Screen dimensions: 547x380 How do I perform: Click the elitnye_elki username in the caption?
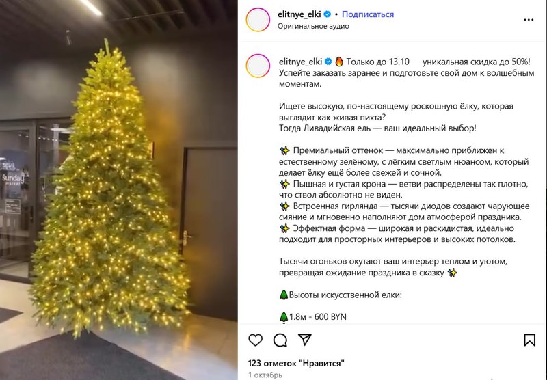tap(300, 62)
